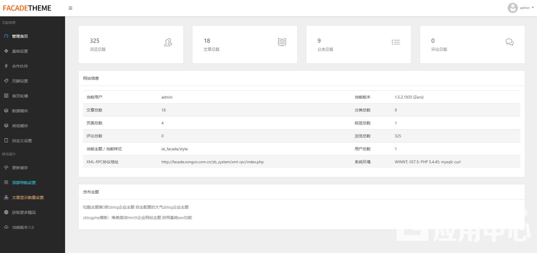This screenshot has width=537, height=253.
Task: Click the 发布主题 panel header
Action: (301, 192)
